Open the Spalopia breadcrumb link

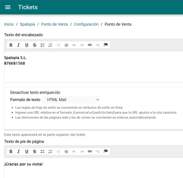(28, 24)
